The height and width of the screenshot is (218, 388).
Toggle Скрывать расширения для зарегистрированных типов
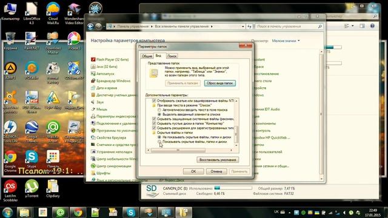click(154, 128)
